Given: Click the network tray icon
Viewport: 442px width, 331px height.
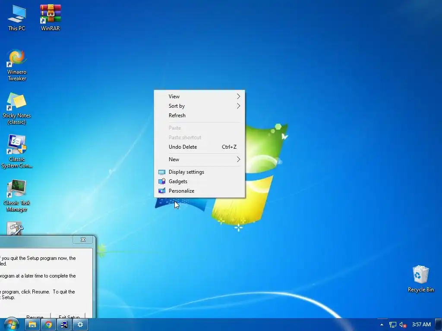Looking at the screenshot, I should [x=393, y=325].
